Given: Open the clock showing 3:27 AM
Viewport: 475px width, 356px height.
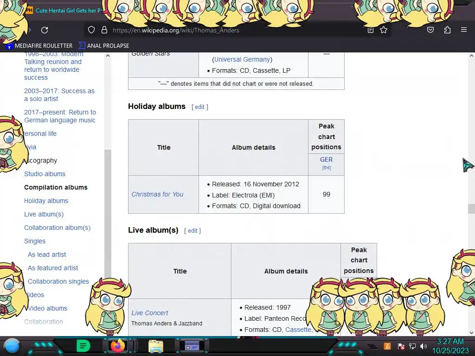Looking at the screenshot, I should [x=450, y=346].
